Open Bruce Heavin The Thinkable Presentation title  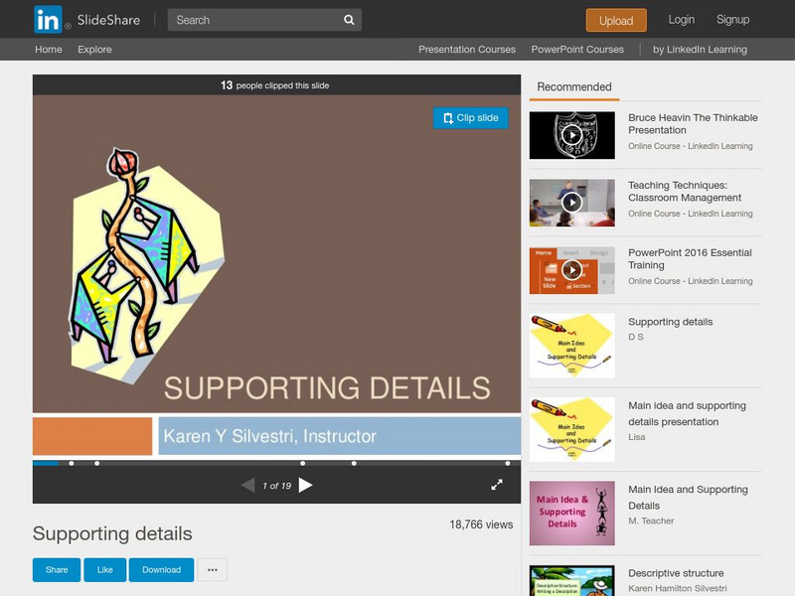(693, 123)
